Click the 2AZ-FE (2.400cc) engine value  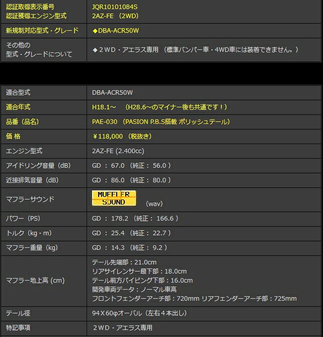coord(118,151)
